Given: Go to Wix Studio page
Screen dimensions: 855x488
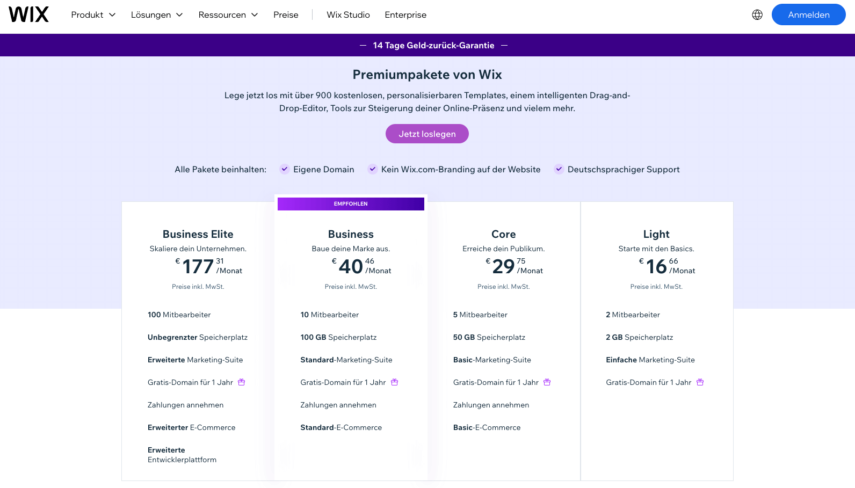Looking at the screenshot, I should [x=348, y=14].
